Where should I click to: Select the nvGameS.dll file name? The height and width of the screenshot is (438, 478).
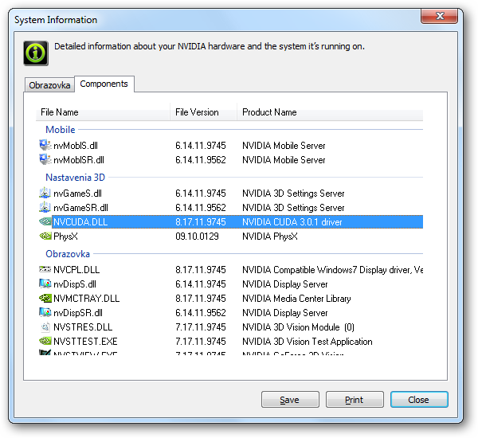(x=77, y=194)
